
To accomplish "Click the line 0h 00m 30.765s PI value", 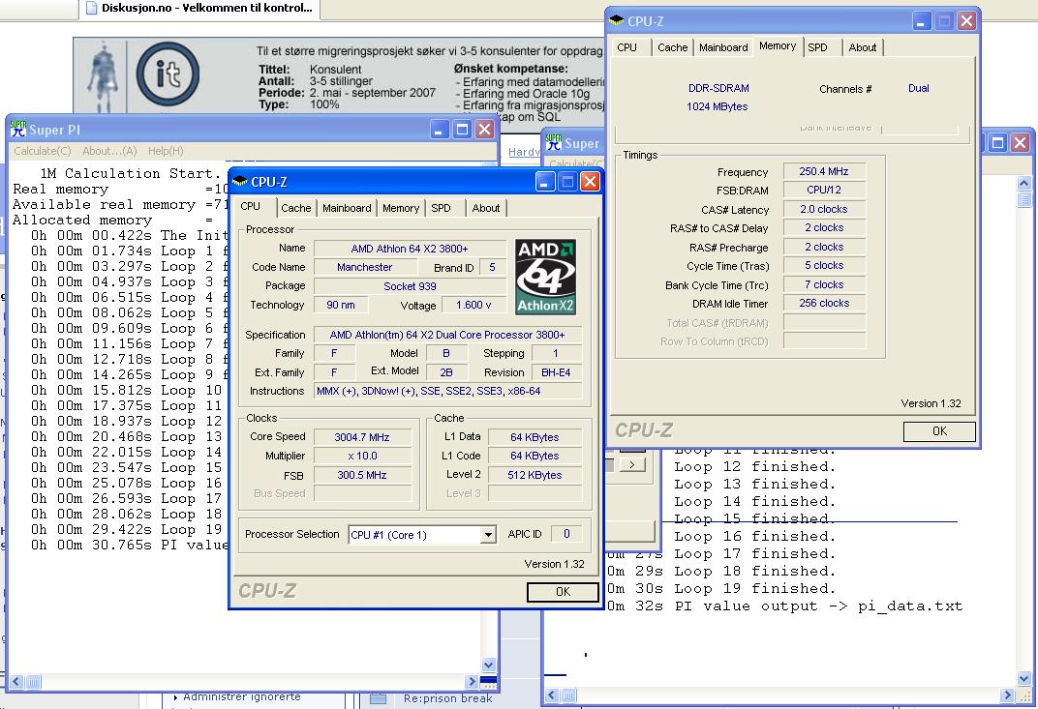I will [130, 545].
